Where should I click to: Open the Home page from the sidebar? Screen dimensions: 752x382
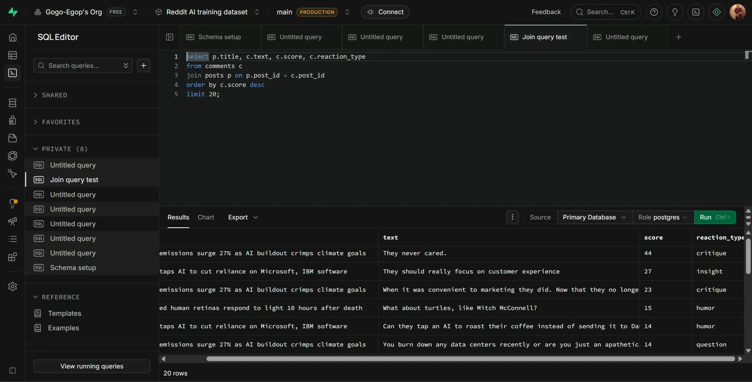click(12, 37)
